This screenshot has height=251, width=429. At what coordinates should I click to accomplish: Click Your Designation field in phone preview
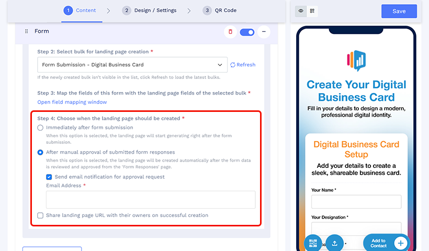coord(356,229)
